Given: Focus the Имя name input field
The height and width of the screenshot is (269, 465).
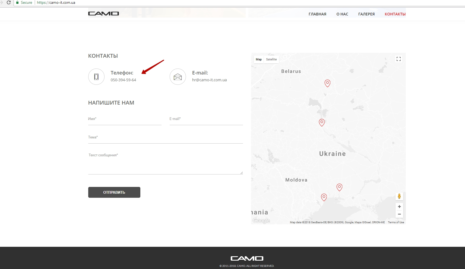Looking at the screenshot, I should [x=125, y=119].
